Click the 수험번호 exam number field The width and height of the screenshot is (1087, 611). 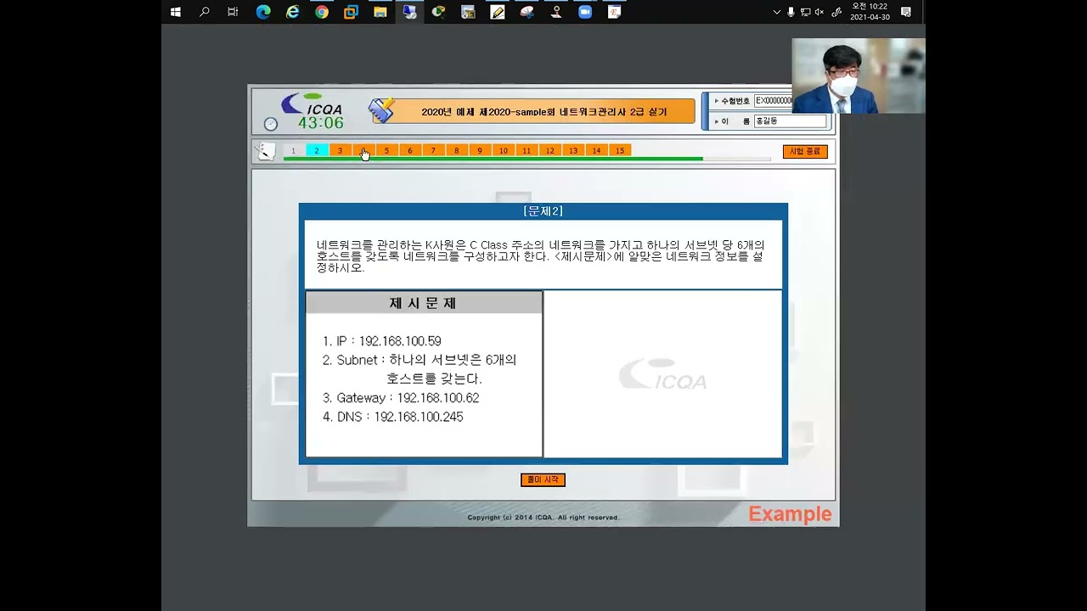coord(774,100)
